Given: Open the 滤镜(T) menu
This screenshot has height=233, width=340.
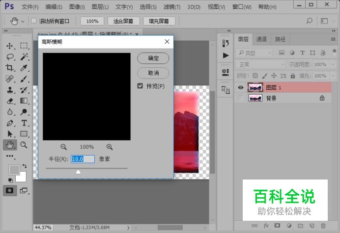Looking at the screenshot, I should coord(172,7).
